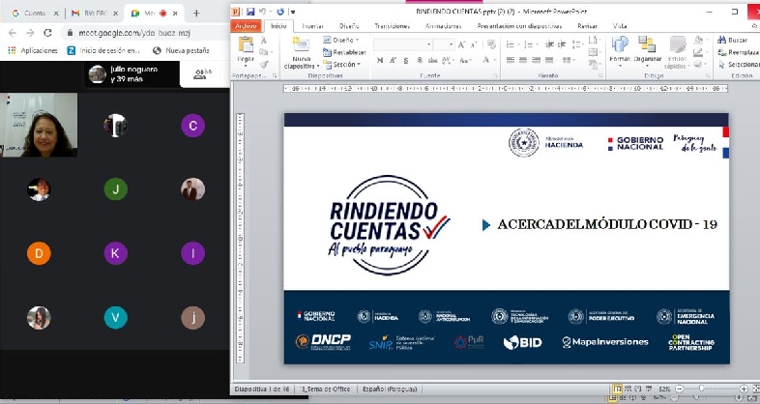Open the Archivo tab
Screen dimensions: 760x404
click(246, 26)
